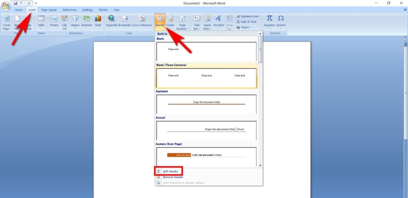Click header gallery scroll down arrow
This screenshot has height=198, width=408.
click(260, 165)
